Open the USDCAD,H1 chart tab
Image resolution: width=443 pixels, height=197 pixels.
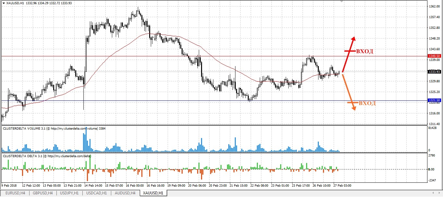[97, 193]
